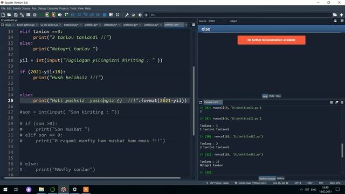Click the working directory path field
345x194 pixels.
click(x=240, y=15)
